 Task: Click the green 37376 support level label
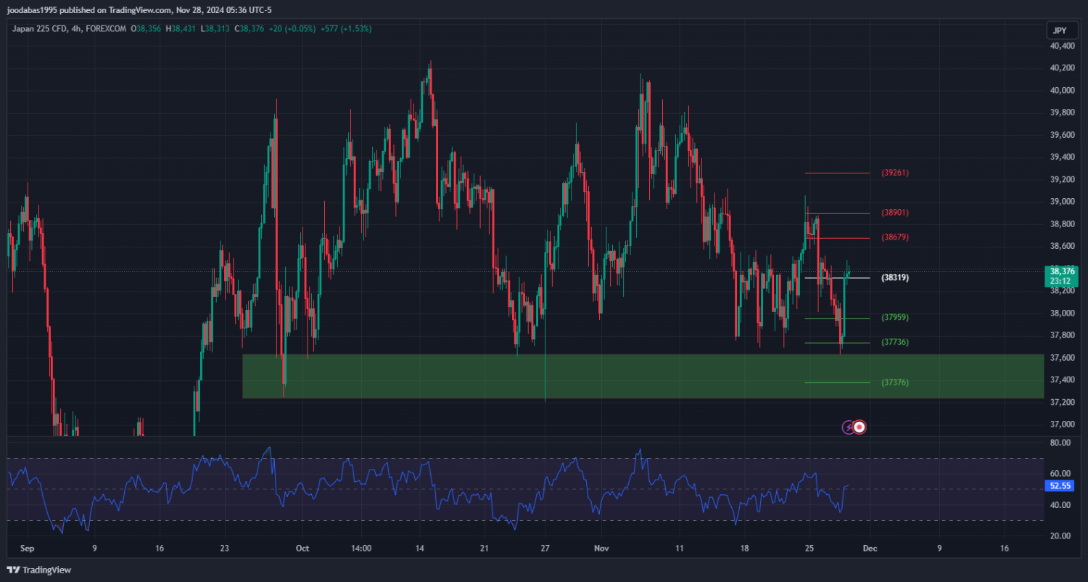(x=895, y=382)
